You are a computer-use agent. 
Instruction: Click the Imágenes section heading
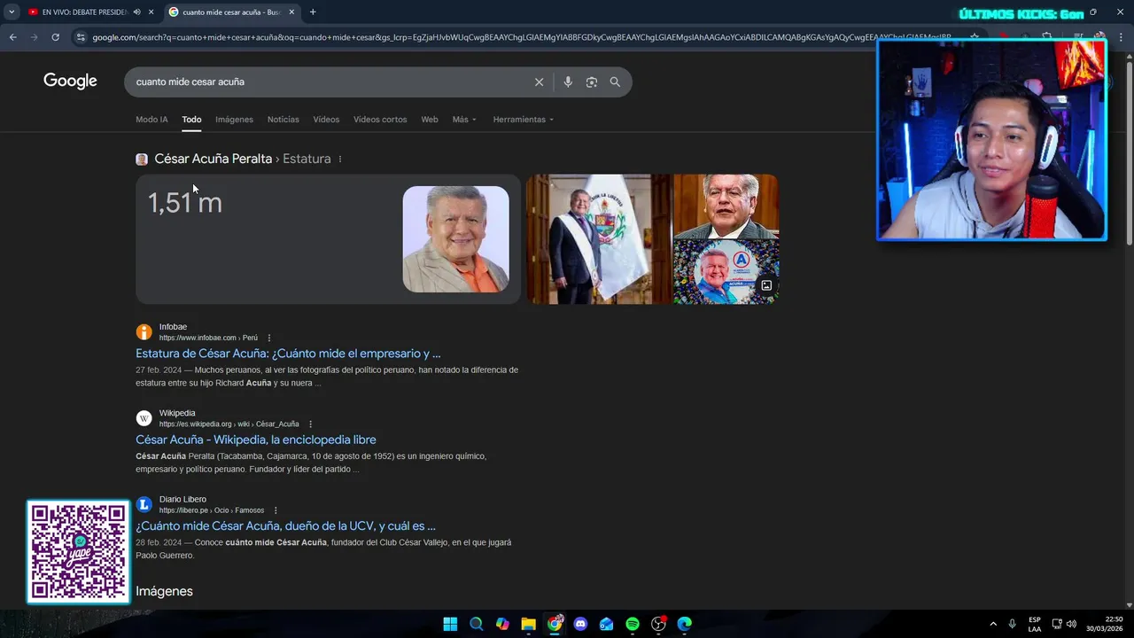tap(164, 591)
